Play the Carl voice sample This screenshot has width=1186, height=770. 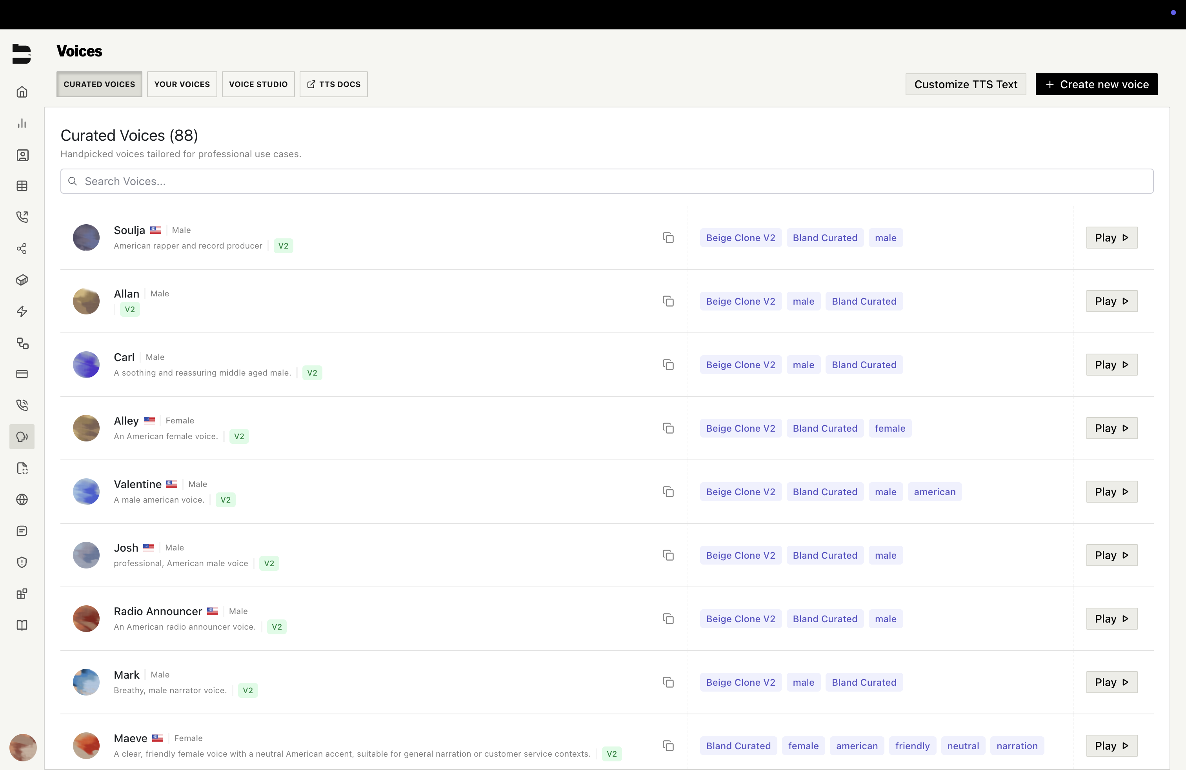(x=1111, y=365)
